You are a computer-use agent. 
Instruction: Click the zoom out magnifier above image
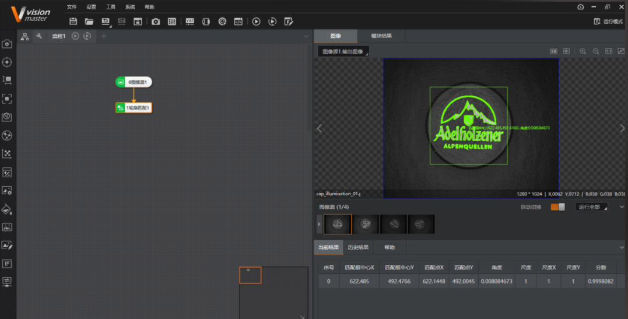pyautogui.click(x=595, y=51)
